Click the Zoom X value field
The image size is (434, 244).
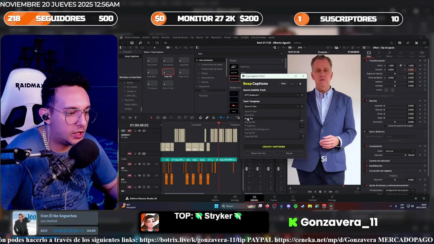click(391, 65)
